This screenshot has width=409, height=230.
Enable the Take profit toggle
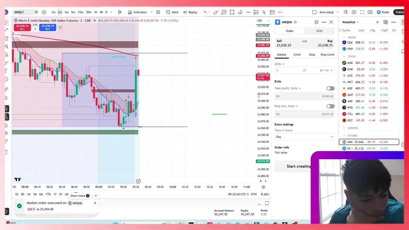(x=330, y=88)
